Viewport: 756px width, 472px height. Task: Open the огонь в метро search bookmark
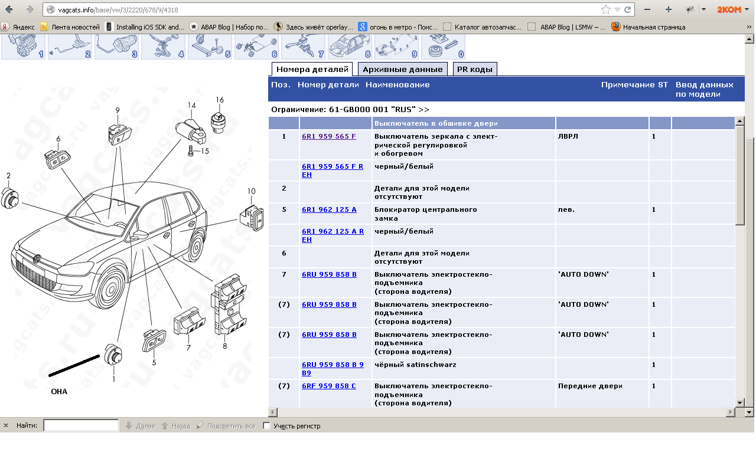click(x=398, y=27)
